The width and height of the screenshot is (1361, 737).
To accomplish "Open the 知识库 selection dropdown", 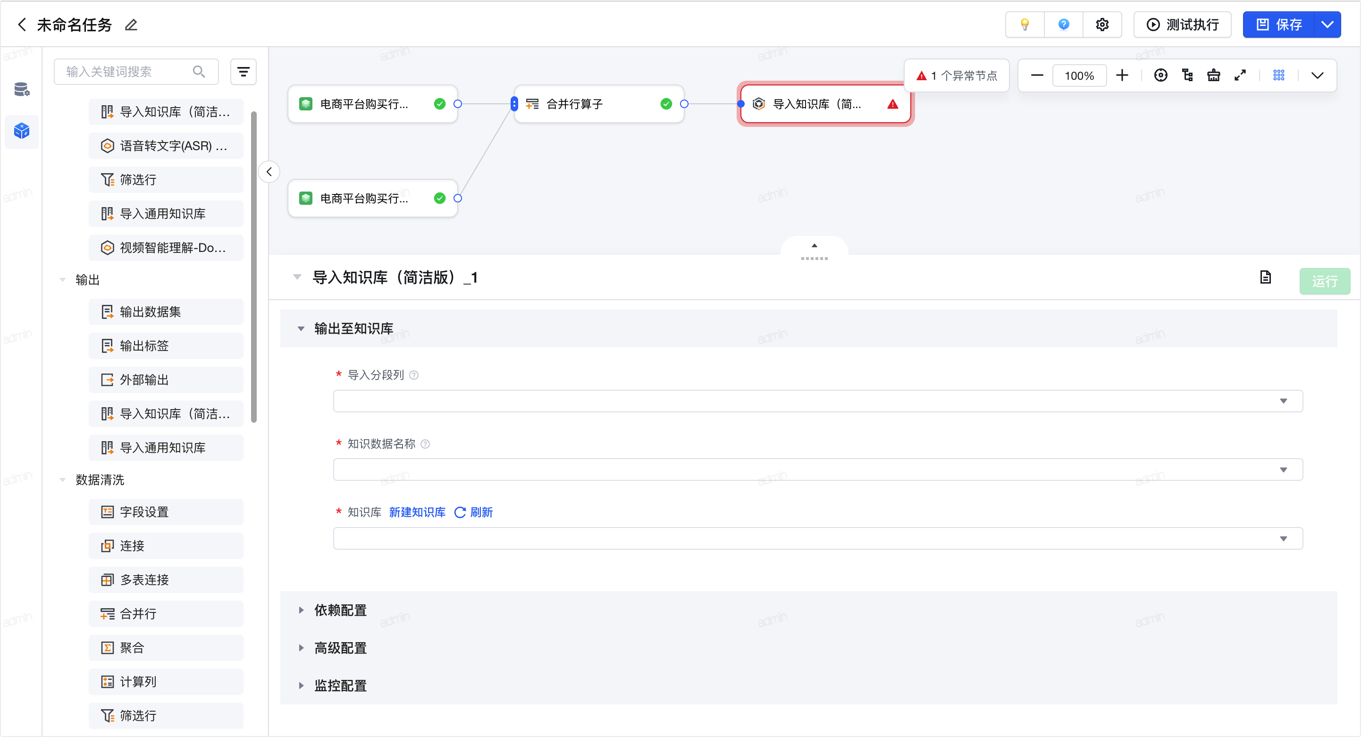I will 817,538.
